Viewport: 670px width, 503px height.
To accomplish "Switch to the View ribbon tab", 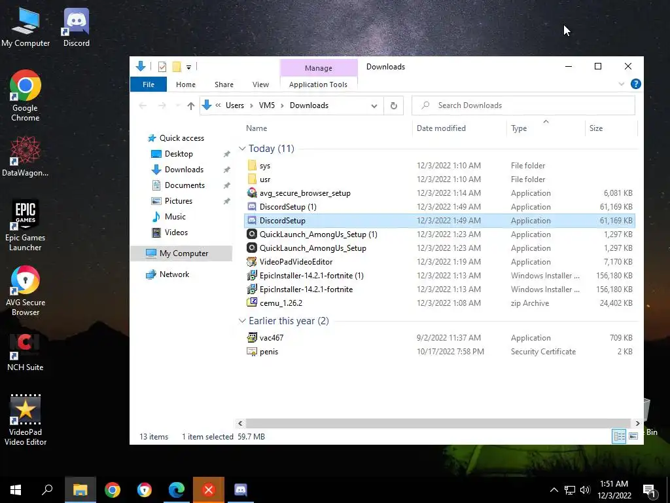I will (x=260, y=84).
